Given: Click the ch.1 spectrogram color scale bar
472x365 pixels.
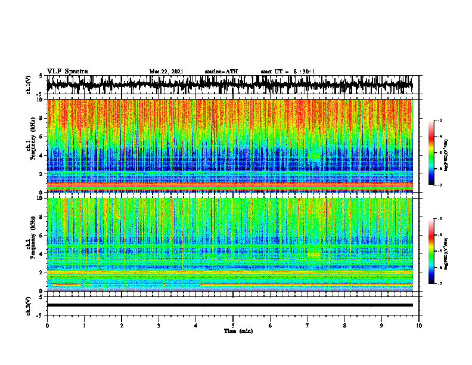Looking at the screenshot, I should click(x=431, y=153).
